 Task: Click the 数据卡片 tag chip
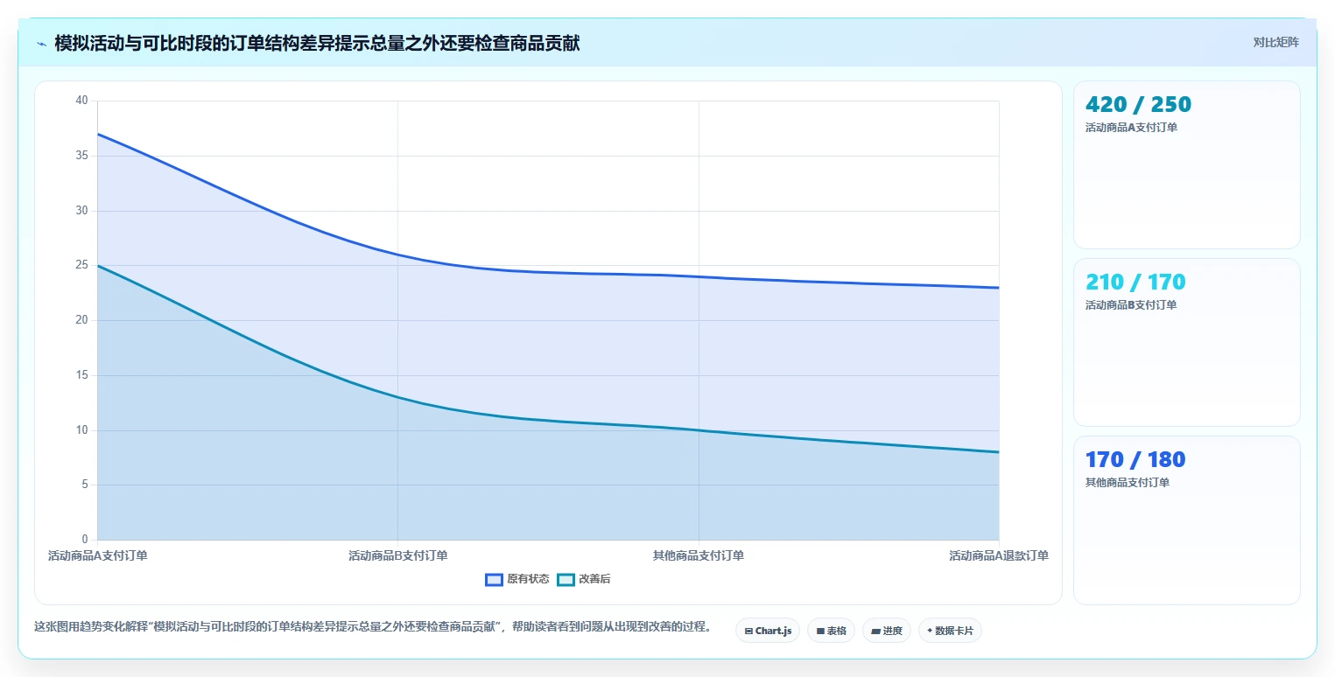950,631
